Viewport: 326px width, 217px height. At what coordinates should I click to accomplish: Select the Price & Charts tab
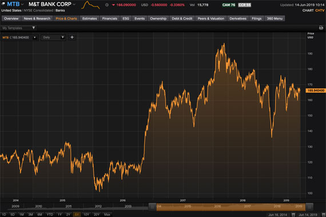coord(66,18)
